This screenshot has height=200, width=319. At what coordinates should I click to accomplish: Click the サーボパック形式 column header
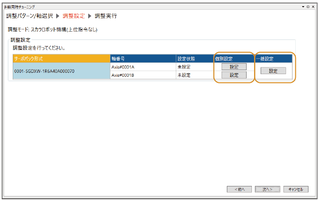click(x=61, y=59)
